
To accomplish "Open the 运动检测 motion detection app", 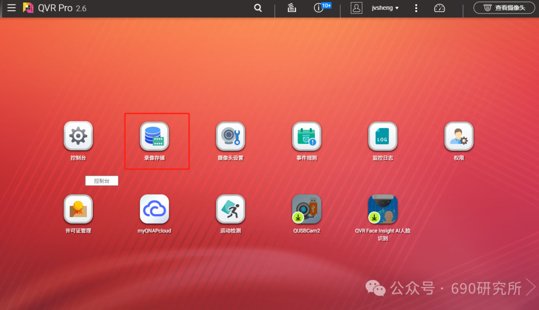I will point(231,209).
